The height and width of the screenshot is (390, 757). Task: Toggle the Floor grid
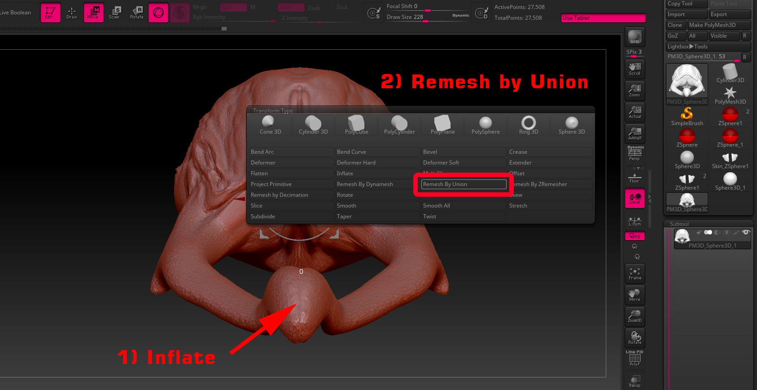[634, 177]
